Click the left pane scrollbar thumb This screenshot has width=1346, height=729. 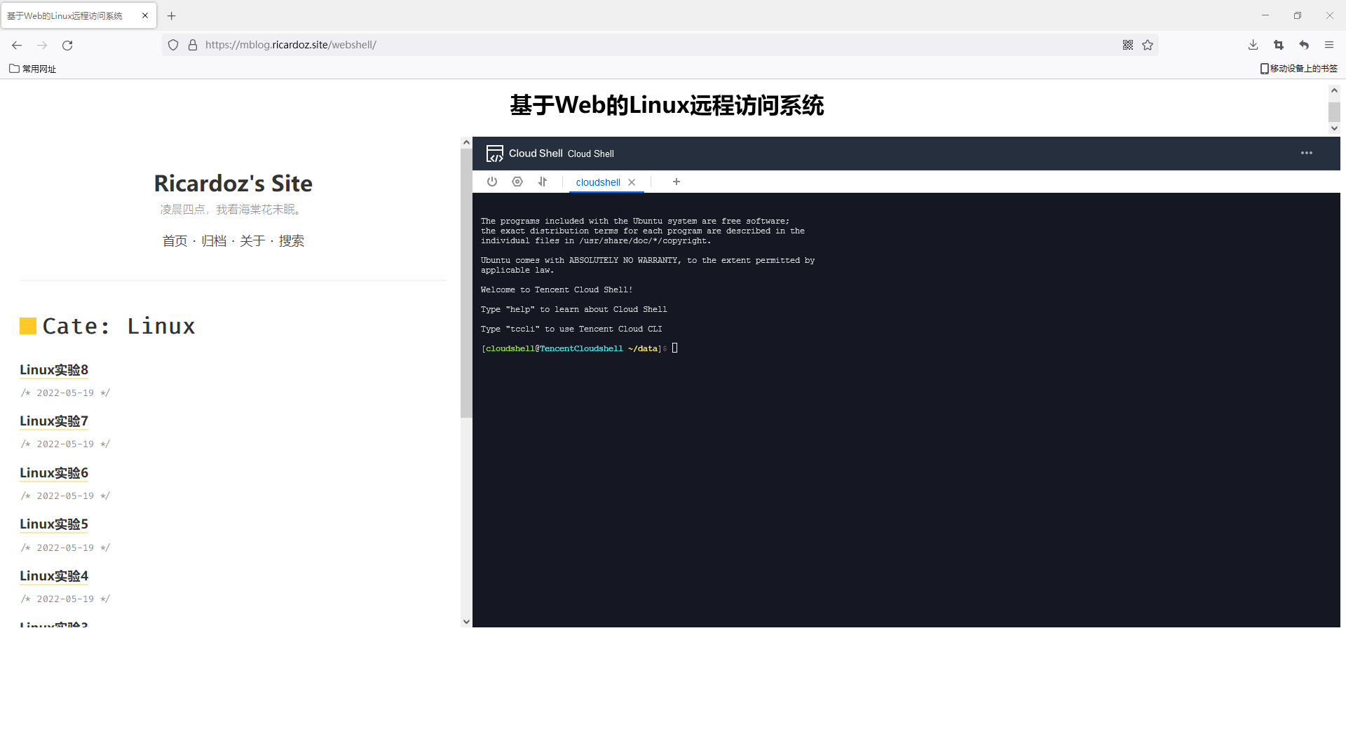(466, 283)
